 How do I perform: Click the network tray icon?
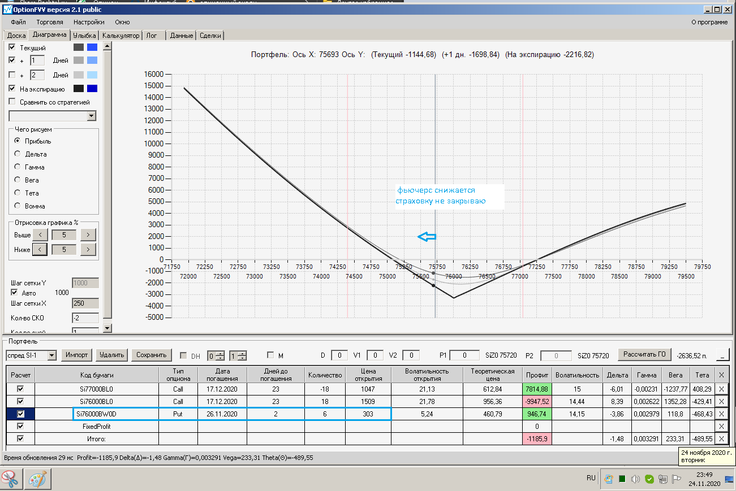[663, 479]
